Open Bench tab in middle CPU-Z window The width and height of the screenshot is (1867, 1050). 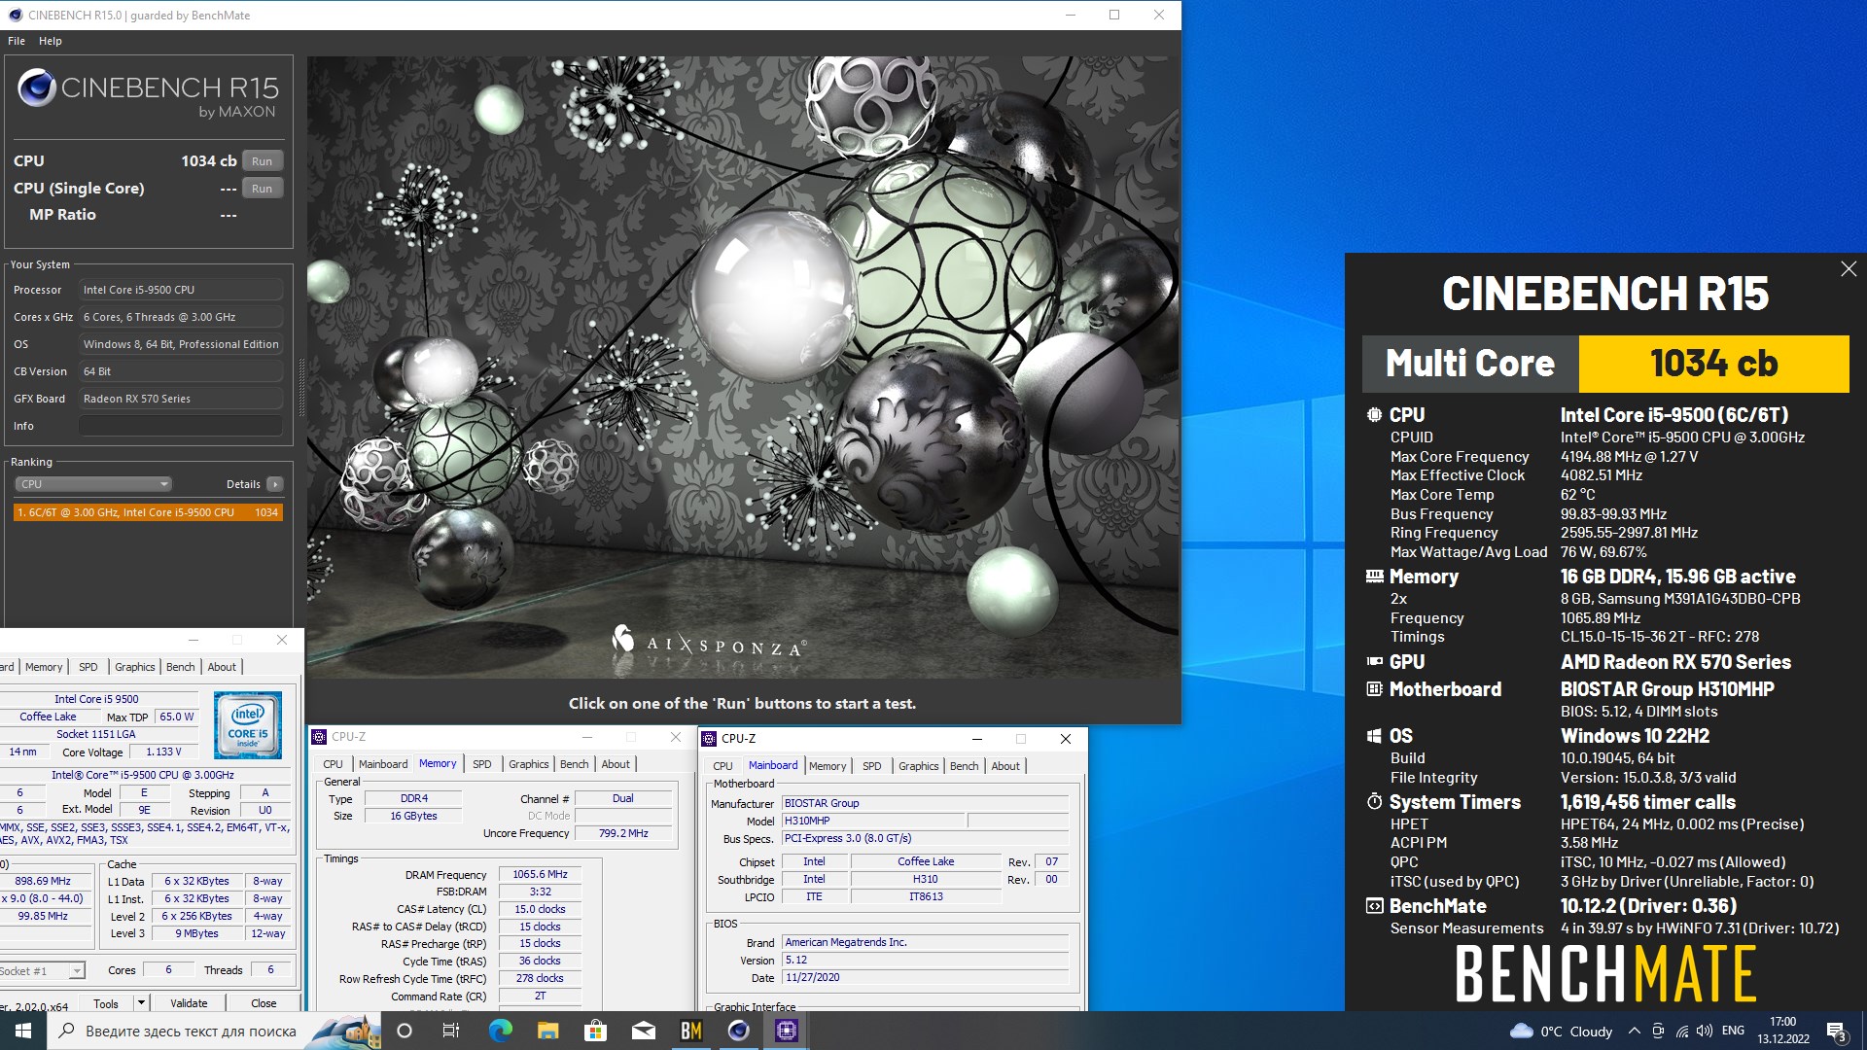pyautogui.click(x=575, y=764)
